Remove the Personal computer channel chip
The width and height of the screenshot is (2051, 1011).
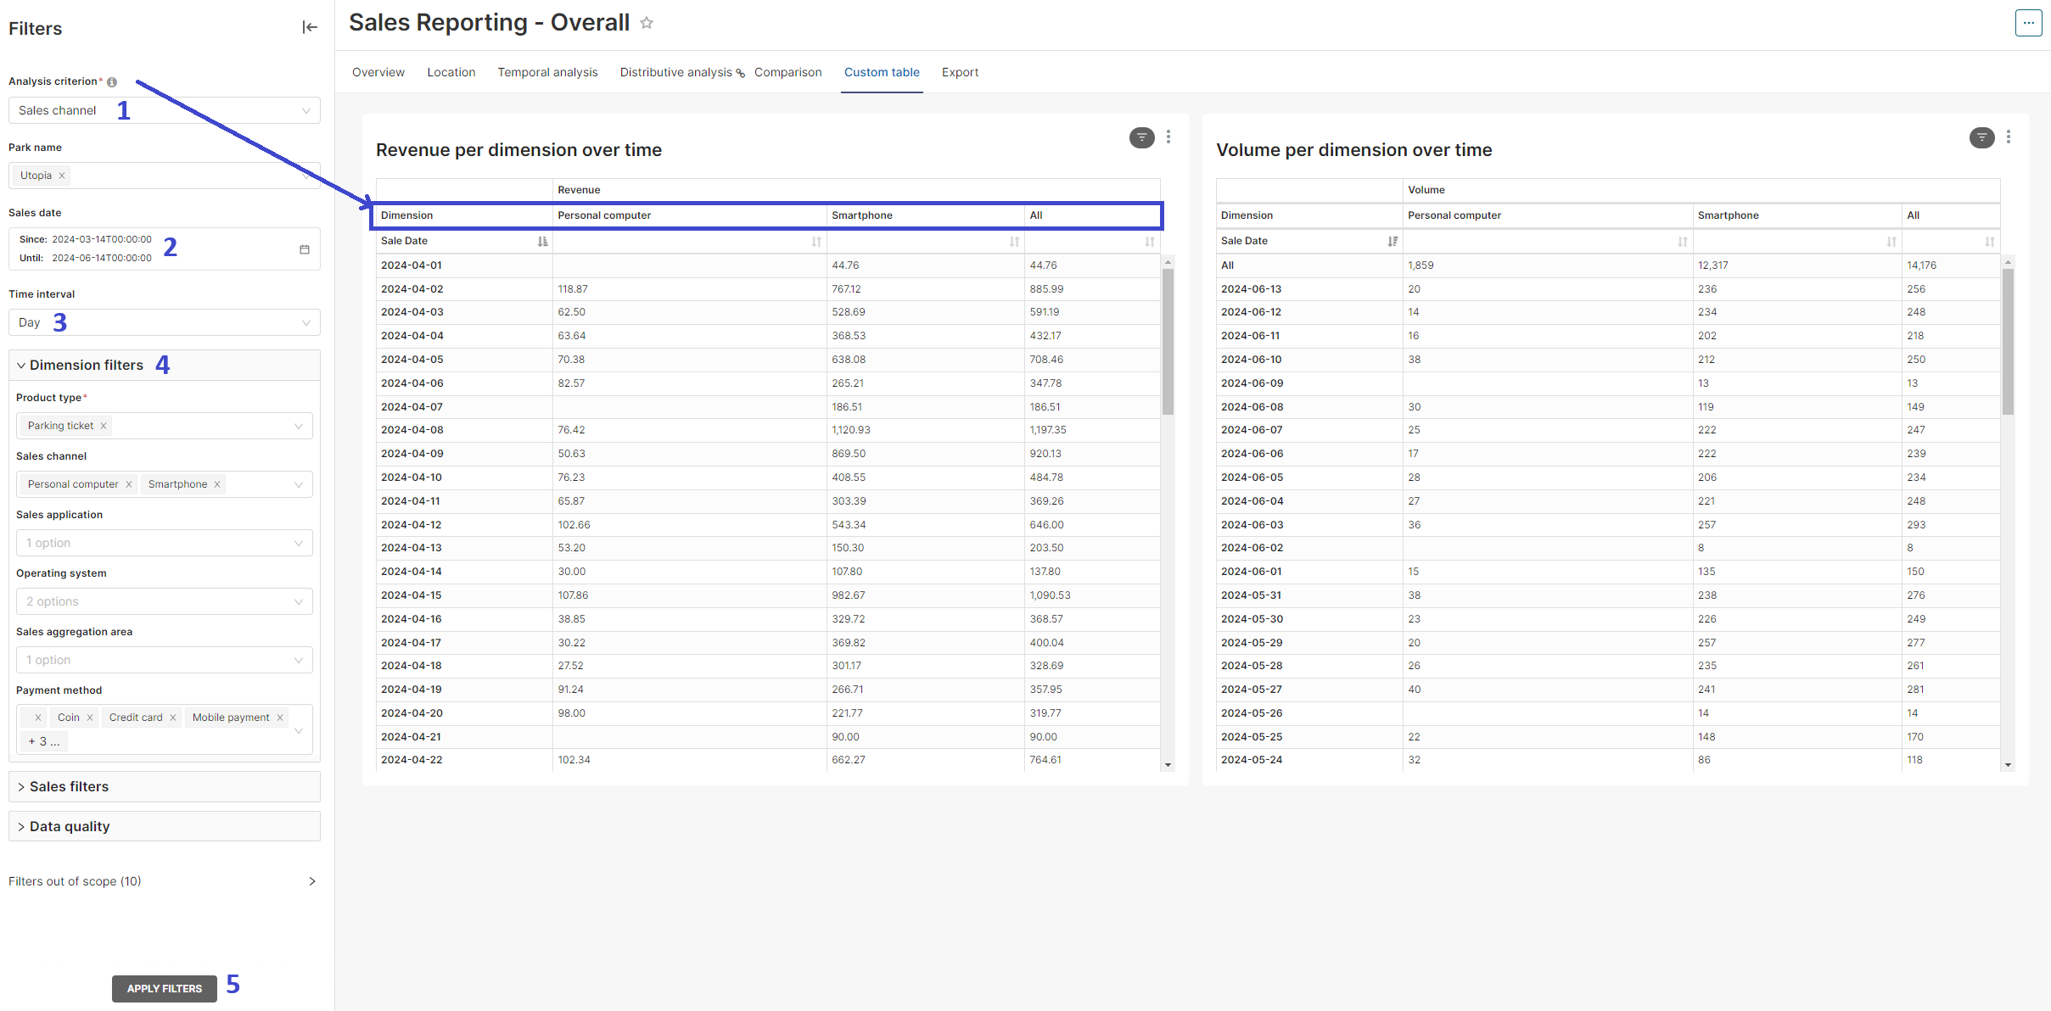[x=129, y=484]
